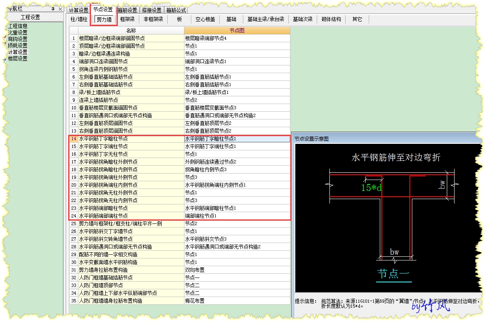Select row 人防门框墙基础插筋节点
Screen dimensions: 485x321
tap(131, 278)
